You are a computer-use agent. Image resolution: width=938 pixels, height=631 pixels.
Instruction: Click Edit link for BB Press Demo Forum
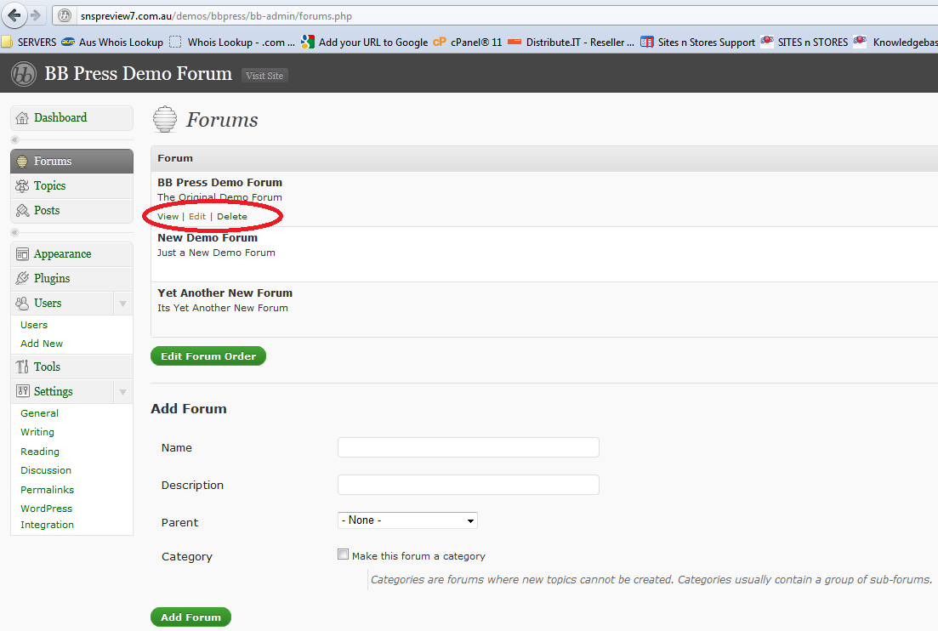197,217
